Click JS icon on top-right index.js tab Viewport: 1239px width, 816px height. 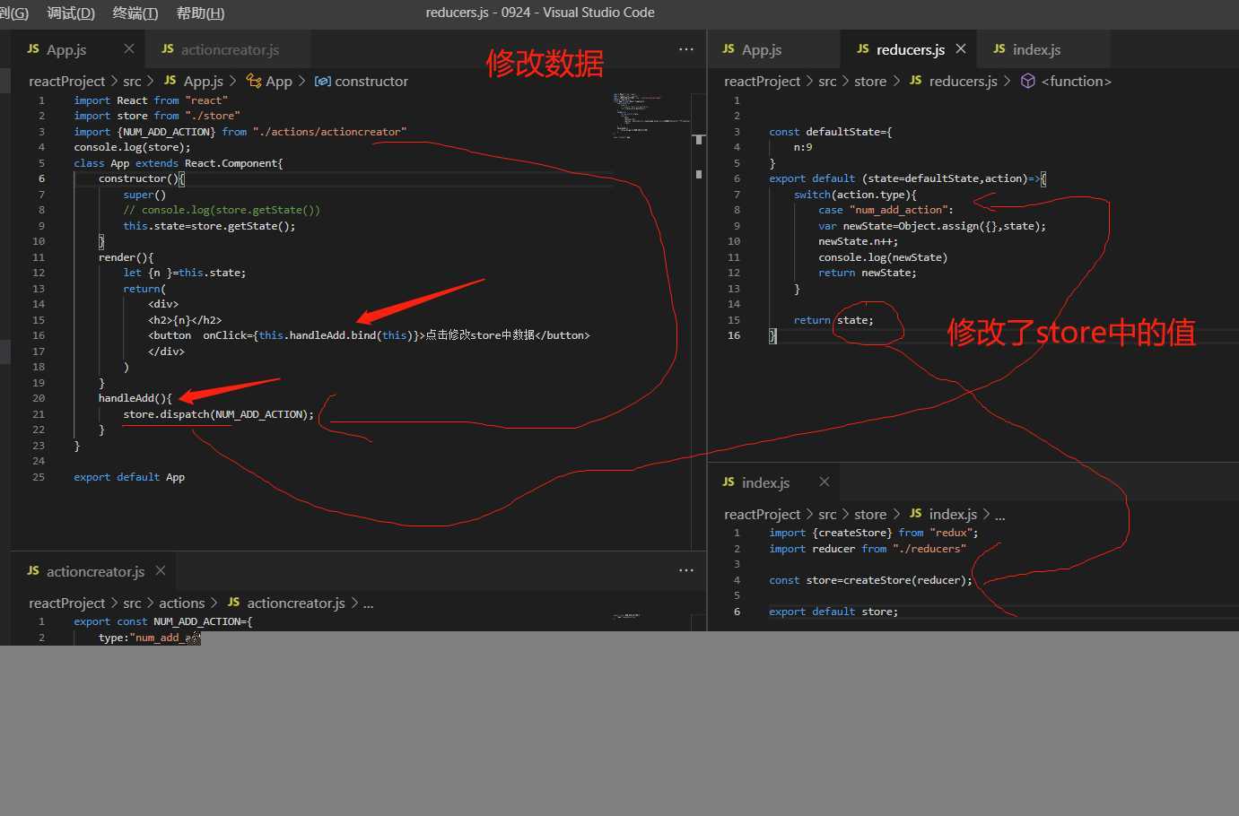point(999,49)
